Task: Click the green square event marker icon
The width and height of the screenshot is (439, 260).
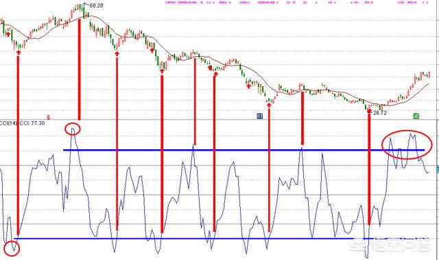Action: pos(416,116)
